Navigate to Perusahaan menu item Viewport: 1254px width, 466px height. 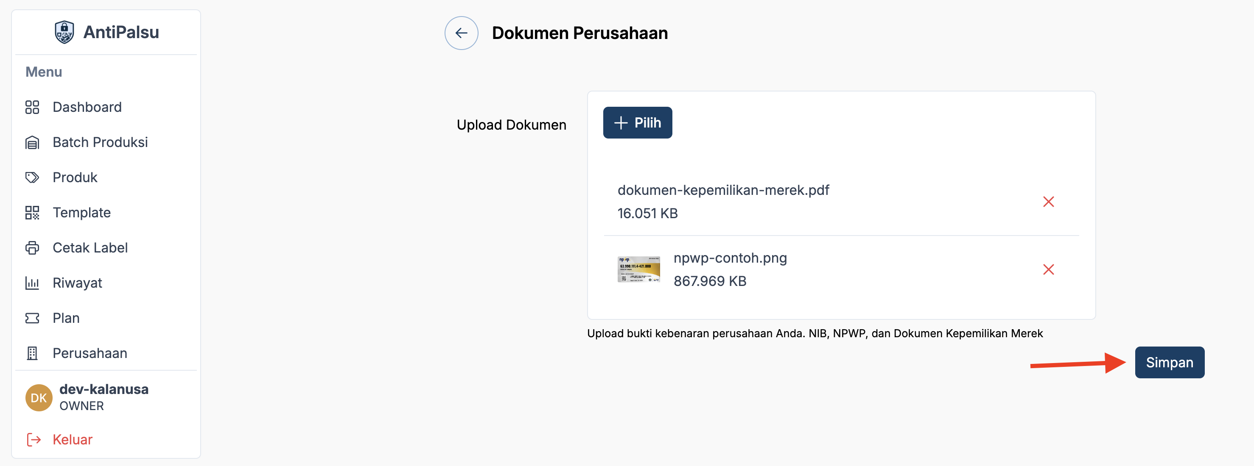click(x=90, y=353)
